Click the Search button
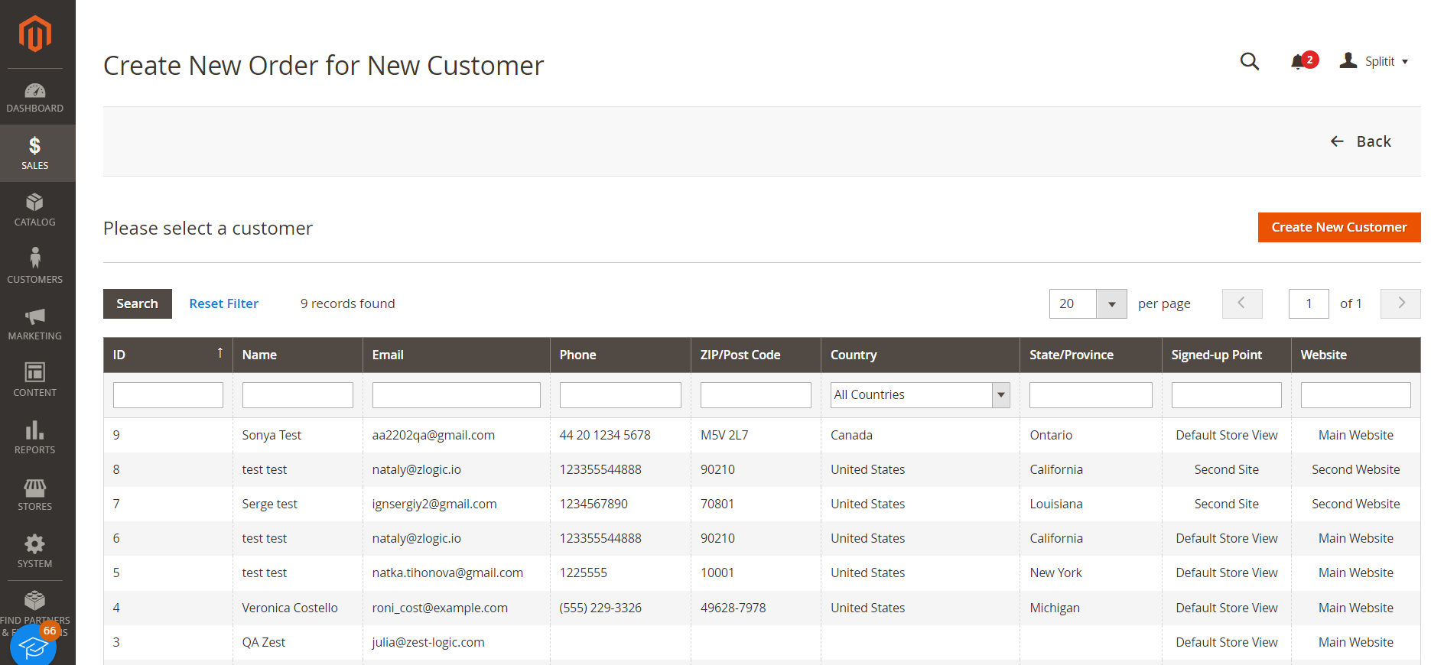 tap(138, 303)
